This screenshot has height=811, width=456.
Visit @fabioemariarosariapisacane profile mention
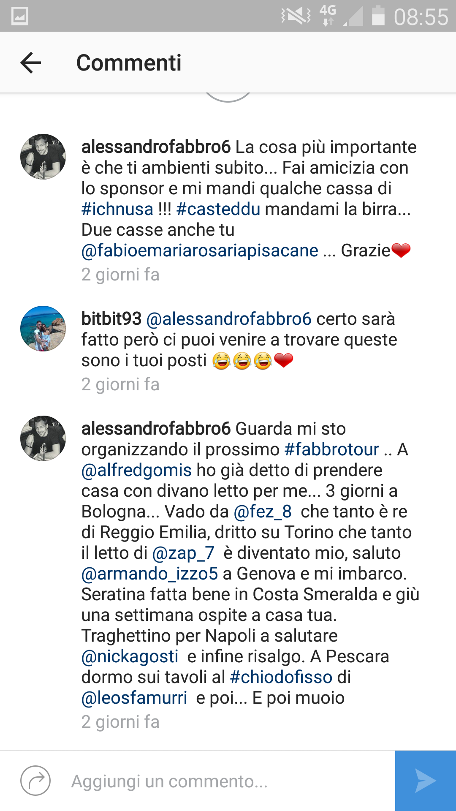[200, 250]
